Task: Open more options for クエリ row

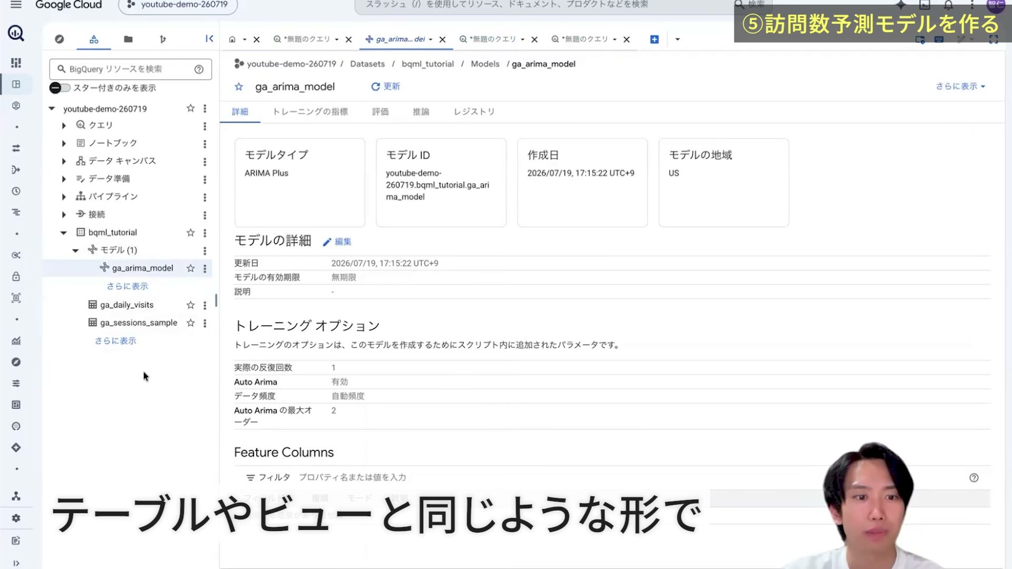Action: 205,126
